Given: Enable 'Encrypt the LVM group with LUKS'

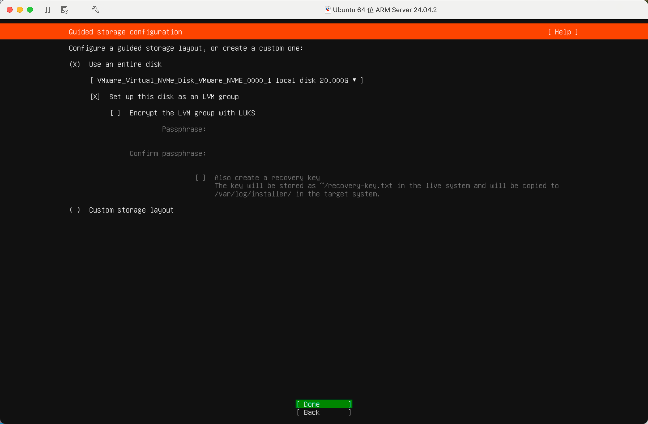Looking at the screenshot, I should [115, 113].
